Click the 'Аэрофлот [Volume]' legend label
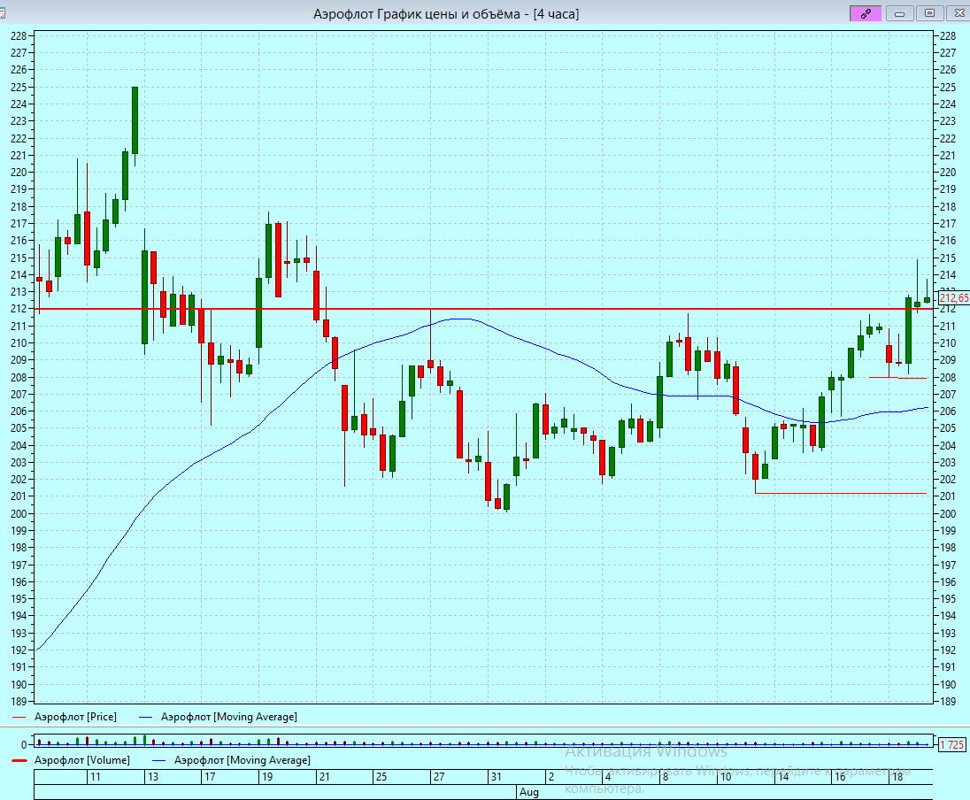970x800 pixels. [x=82, y=760]
